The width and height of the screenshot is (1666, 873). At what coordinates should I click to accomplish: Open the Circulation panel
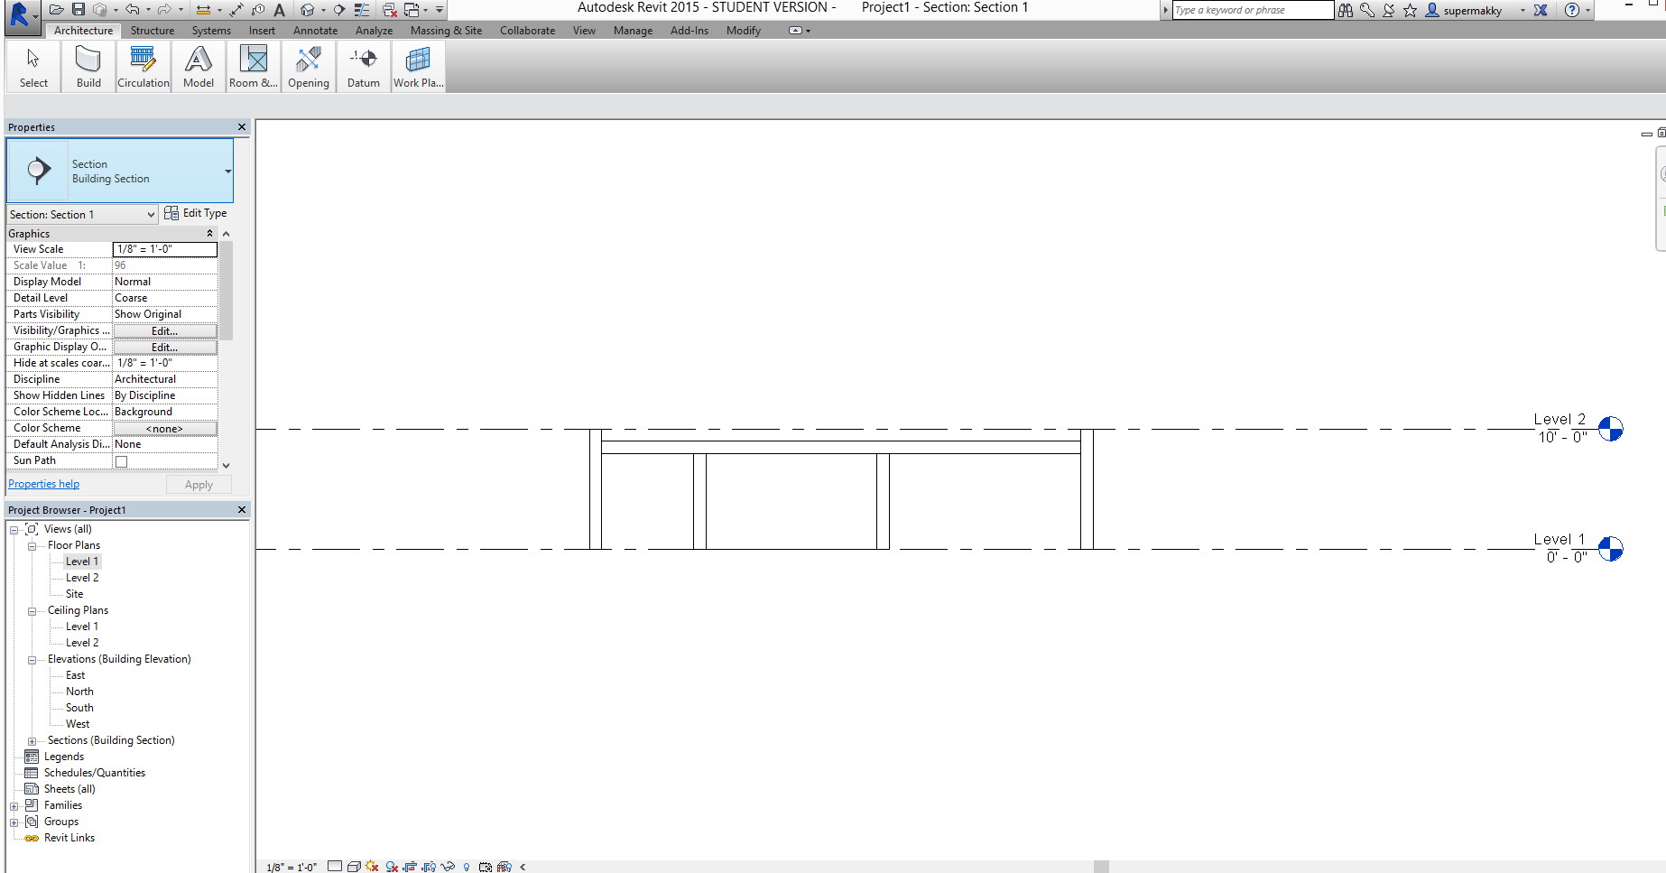[143, 67]
